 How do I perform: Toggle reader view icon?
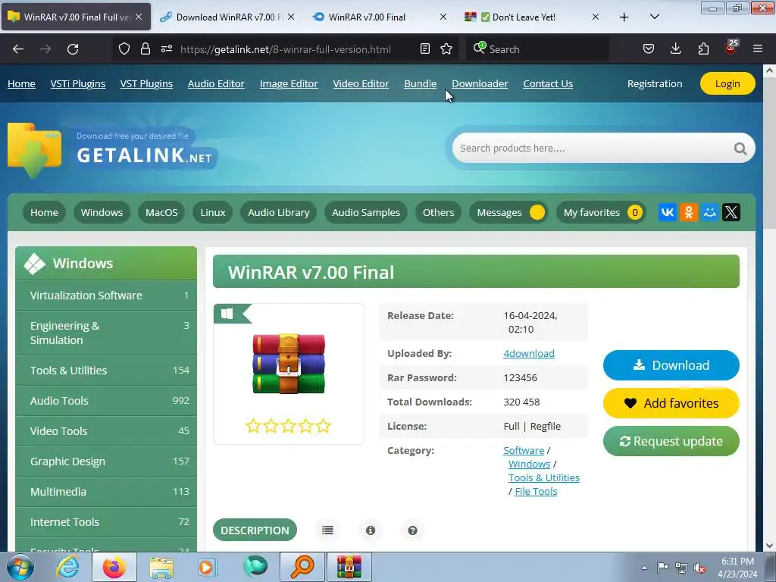tap(424, 49)
